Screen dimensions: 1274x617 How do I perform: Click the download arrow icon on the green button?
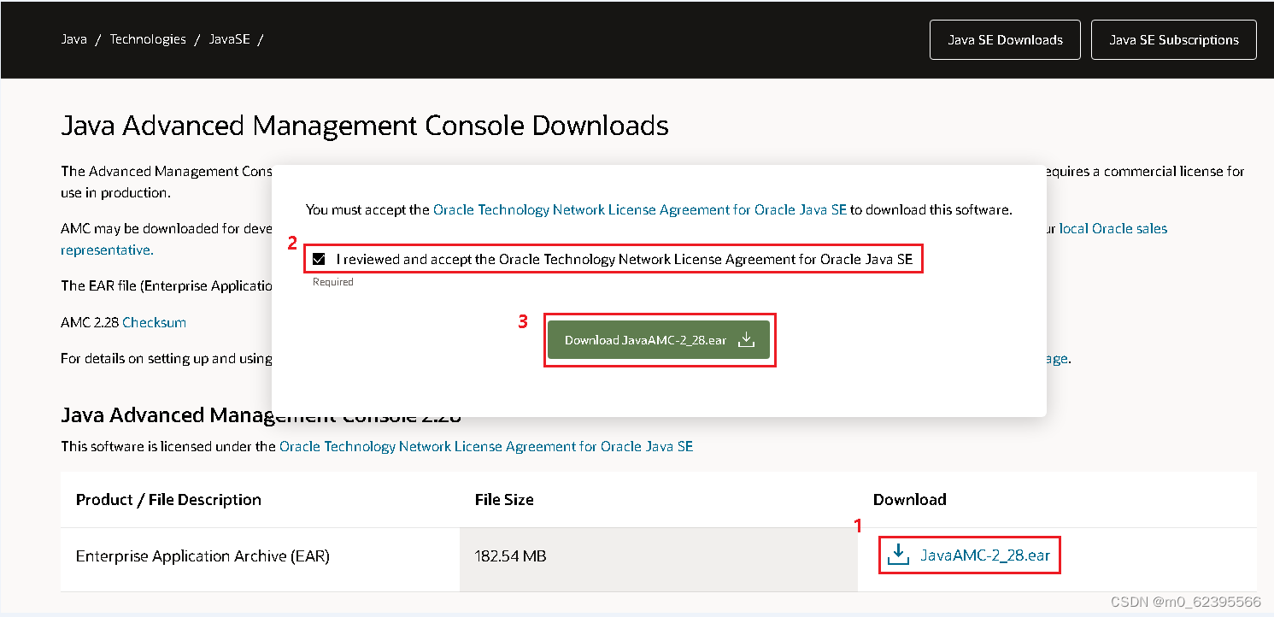pyautogui.click(x=746, y=339)
